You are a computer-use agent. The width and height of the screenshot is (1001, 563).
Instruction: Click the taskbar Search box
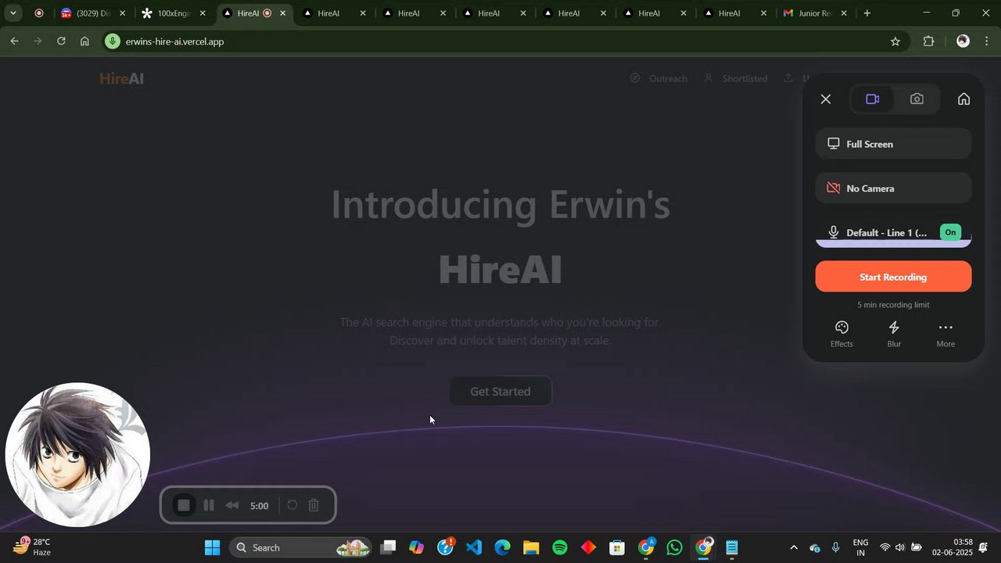pos(301,547)
